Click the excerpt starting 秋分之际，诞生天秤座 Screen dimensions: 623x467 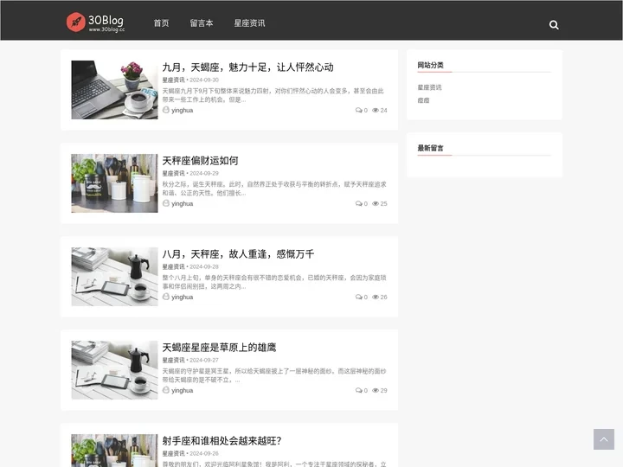[274, 189]
